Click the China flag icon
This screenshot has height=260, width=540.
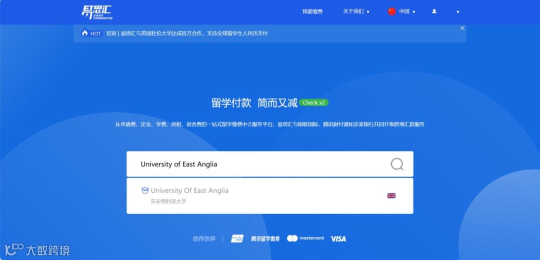392,11
